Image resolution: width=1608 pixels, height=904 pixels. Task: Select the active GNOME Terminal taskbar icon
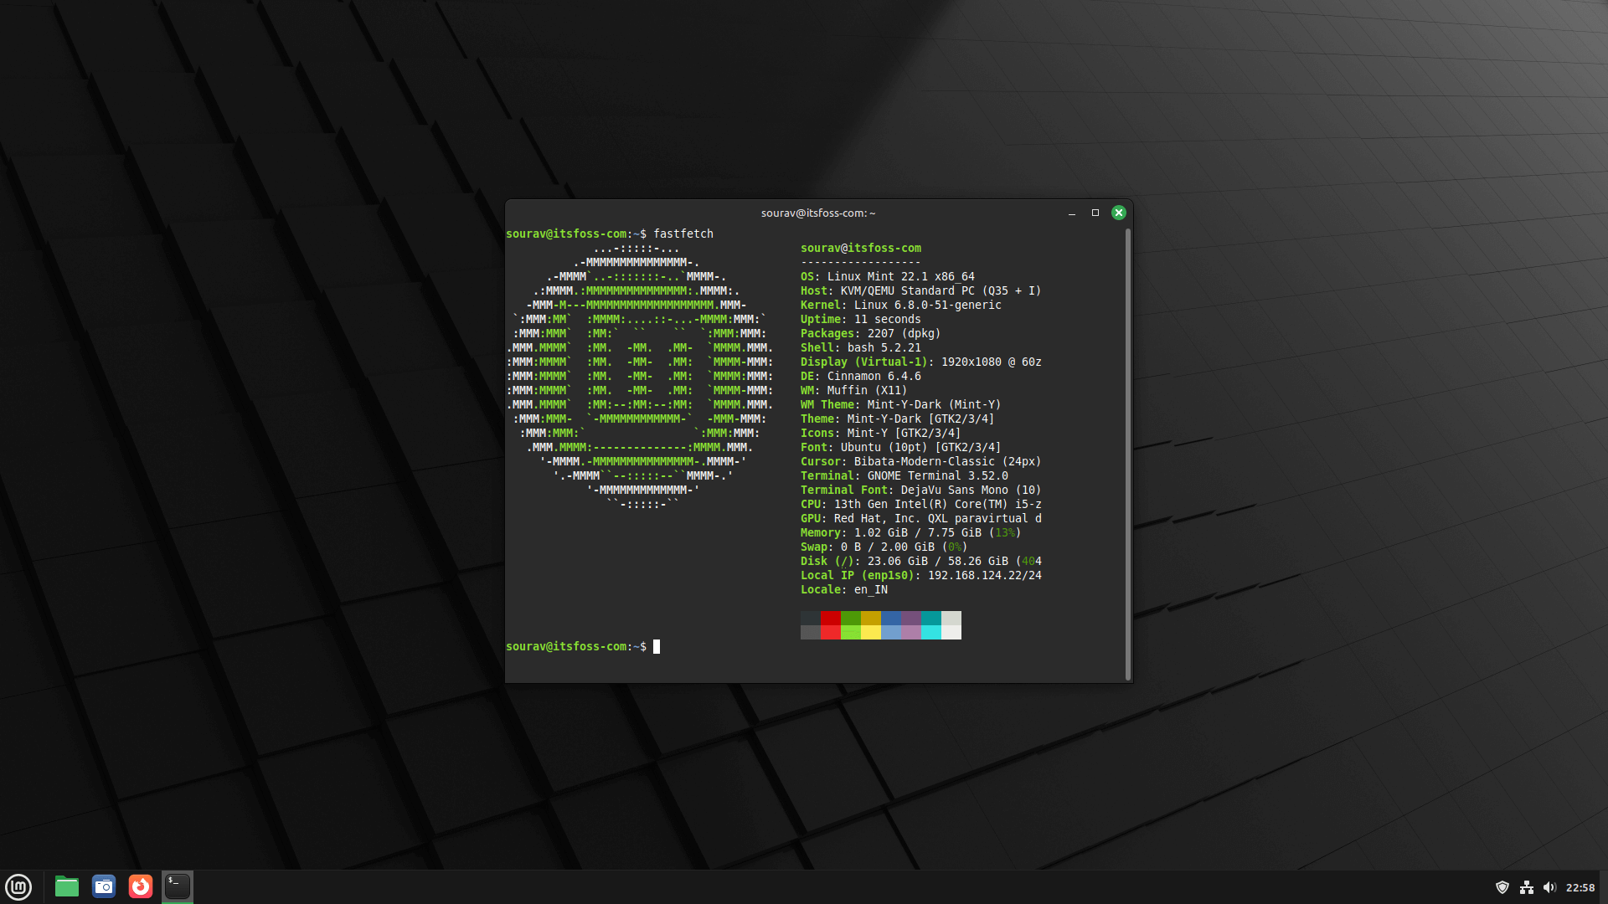[177, 886]
